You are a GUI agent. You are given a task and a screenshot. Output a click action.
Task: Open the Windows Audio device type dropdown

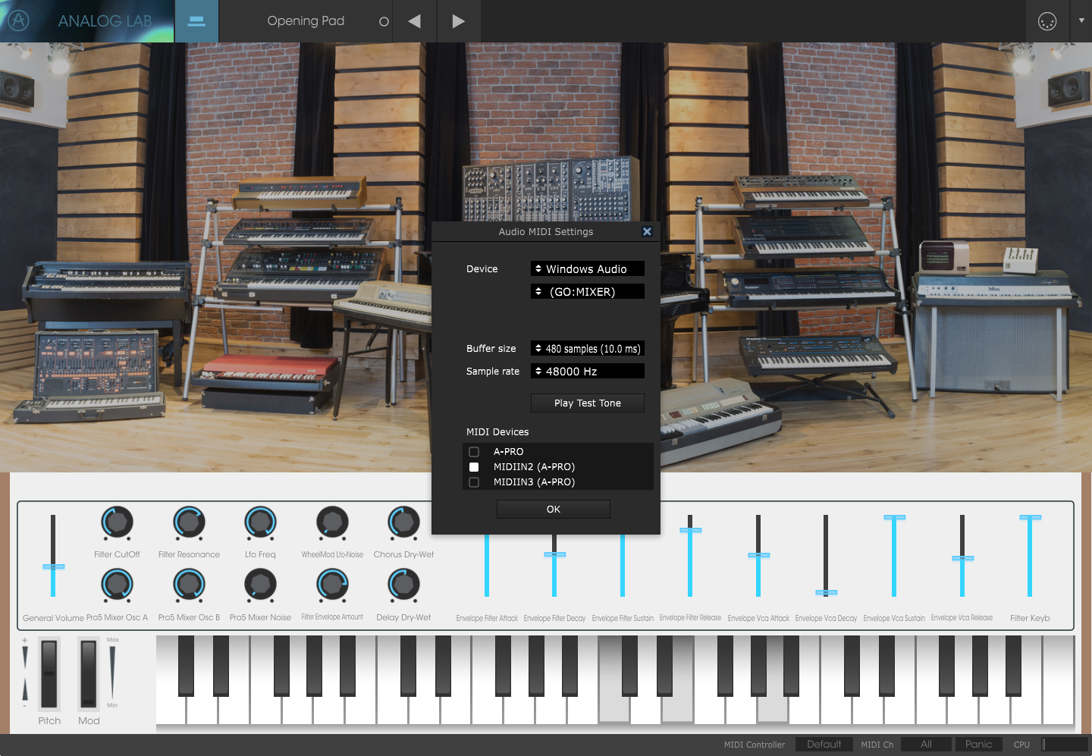588,269
